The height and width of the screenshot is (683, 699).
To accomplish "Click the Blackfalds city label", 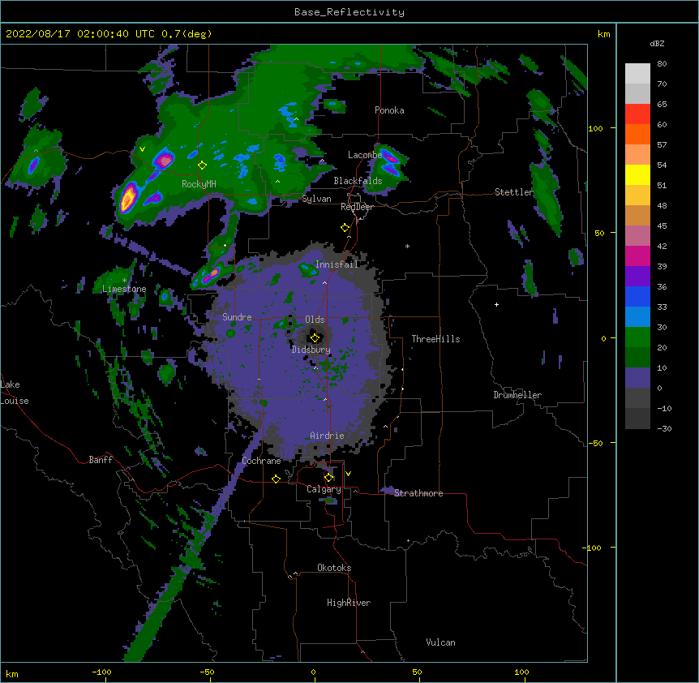I will 358,181.
